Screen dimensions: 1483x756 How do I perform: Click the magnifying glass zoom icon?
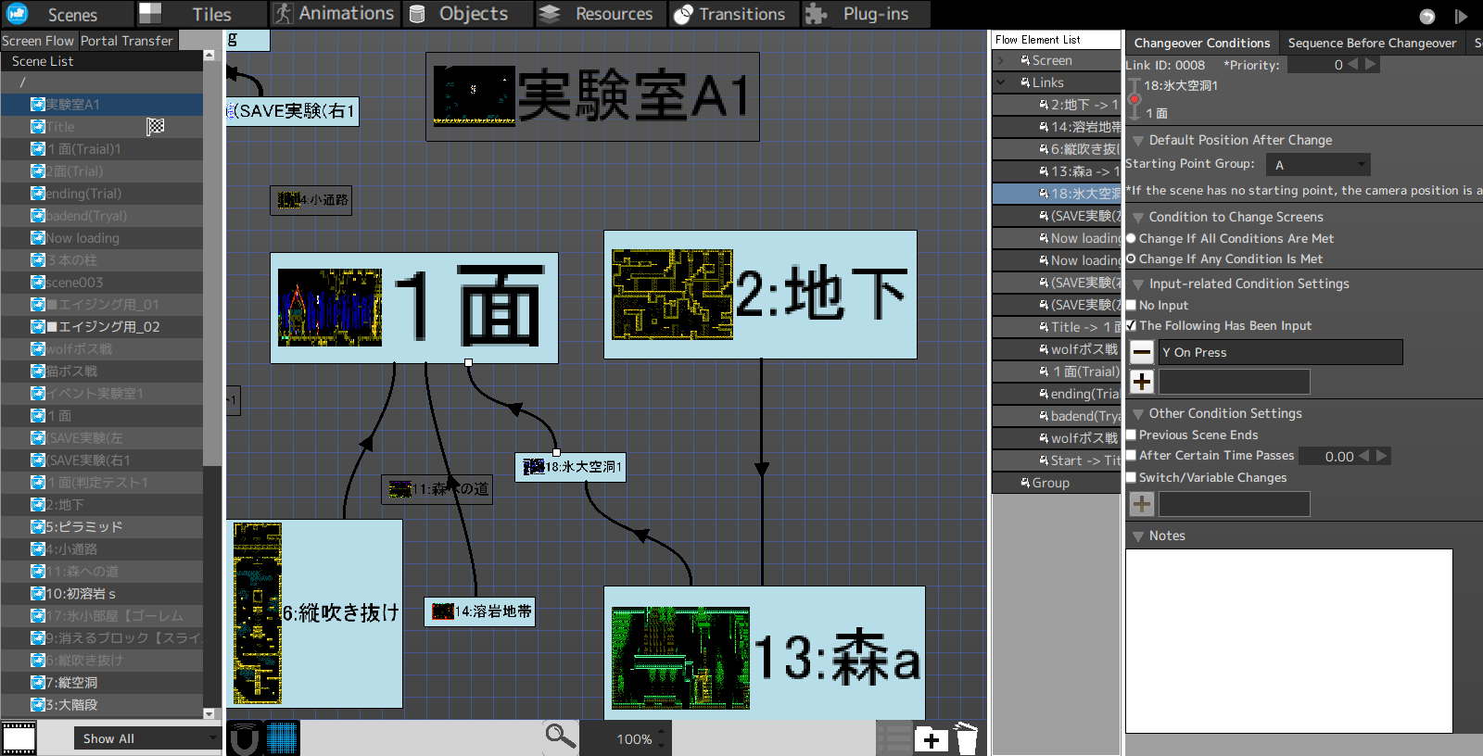(560, 737)
